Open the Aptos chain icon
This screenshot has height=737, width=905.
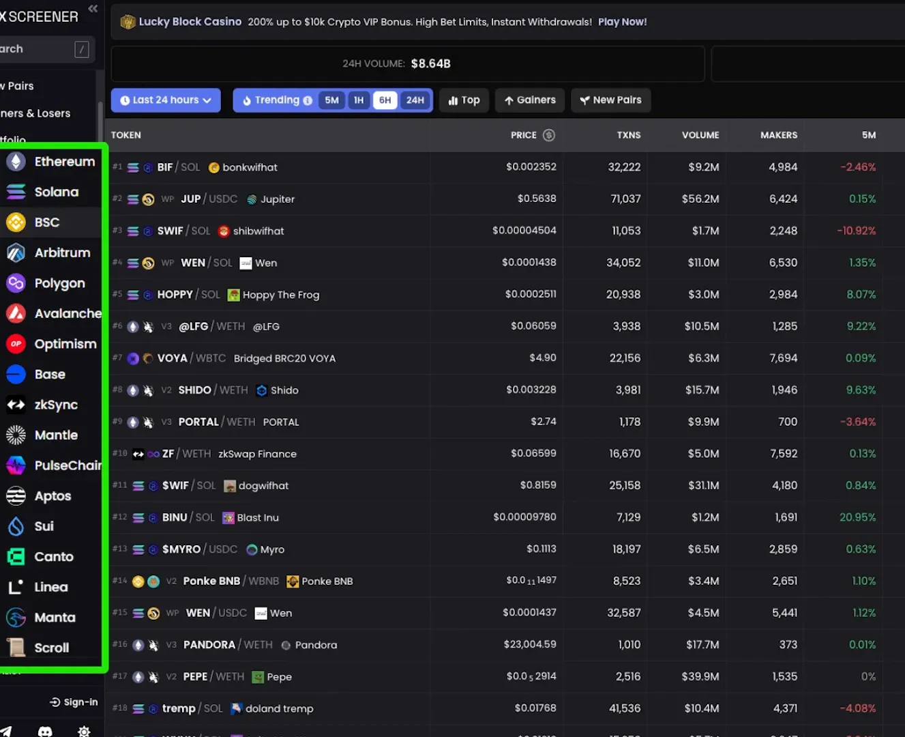click(x=16, y=495)
